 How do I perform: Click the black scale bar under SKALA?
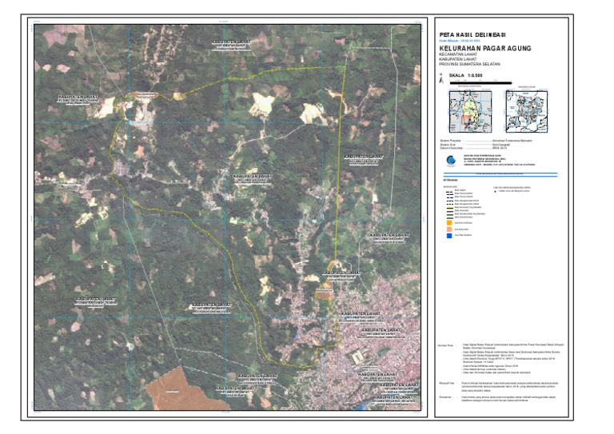point(480,83)
